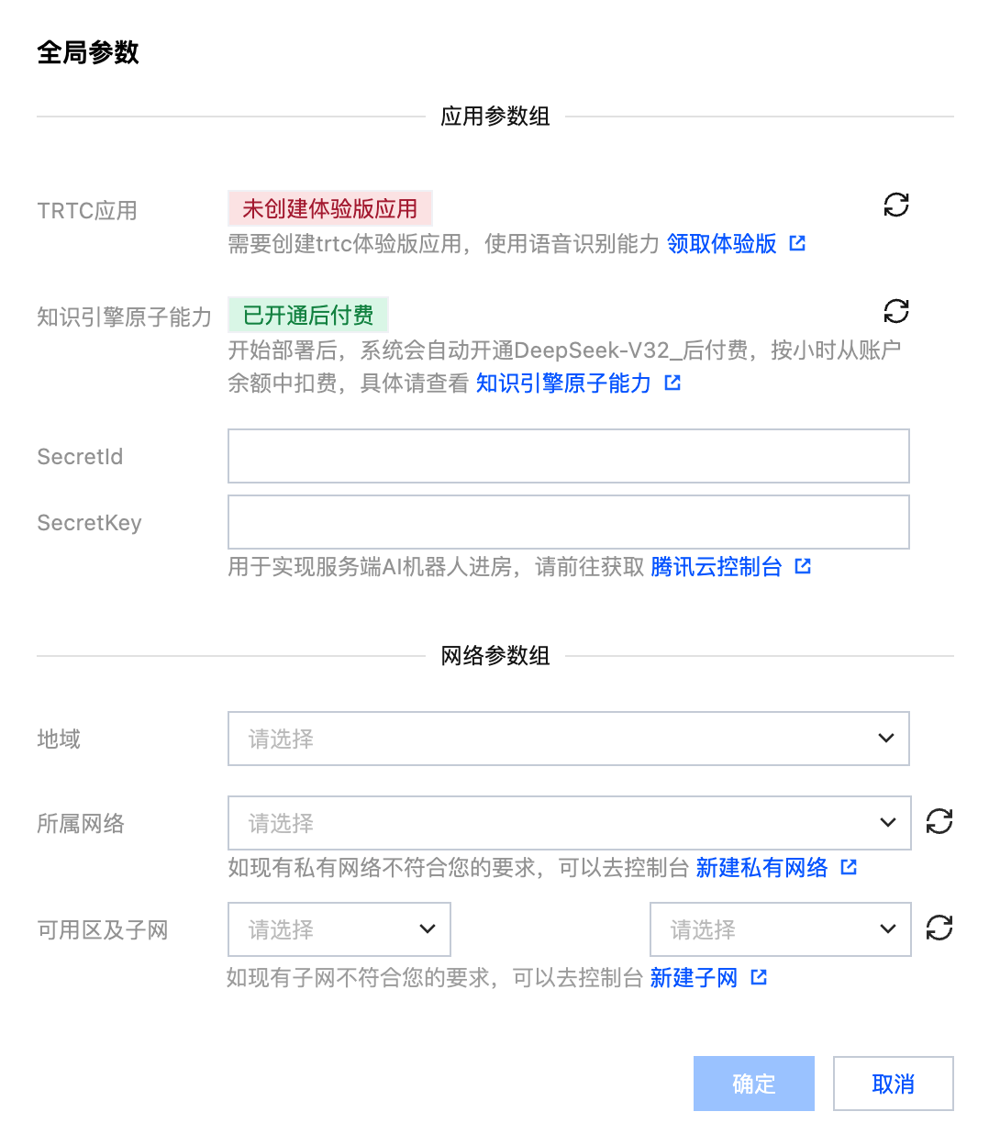Image resolution: width=989 pixels, height=1145 pixels.
Task: Click external link icon beside 新建私有网络
Action: (849, 867)
